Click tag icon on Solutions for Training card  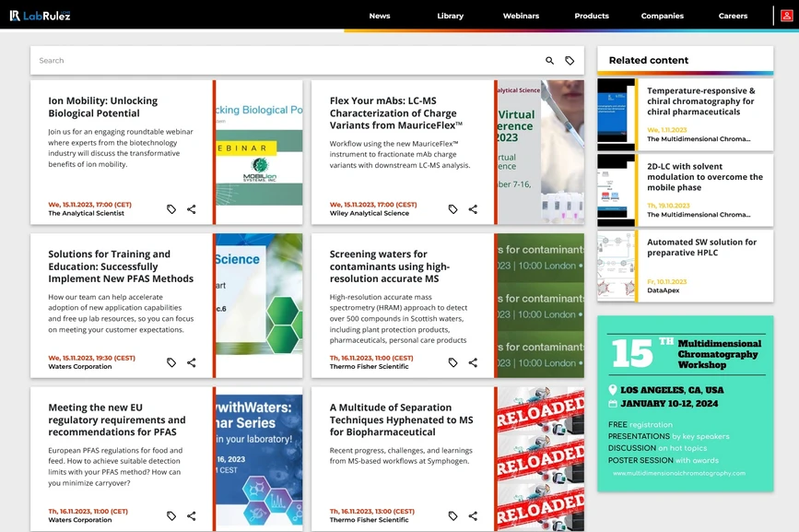coord(171,362)
